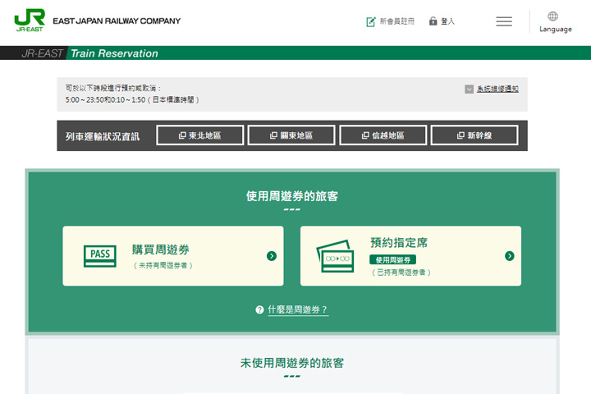Click arrow on 購買周遊券 card
591x394 pixels.
pos(272,256)
